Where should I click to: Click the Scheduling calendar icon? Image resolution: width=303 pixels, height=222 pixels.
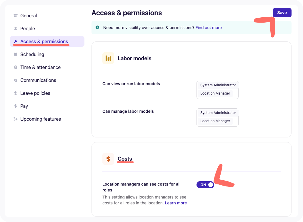[15, 54]
